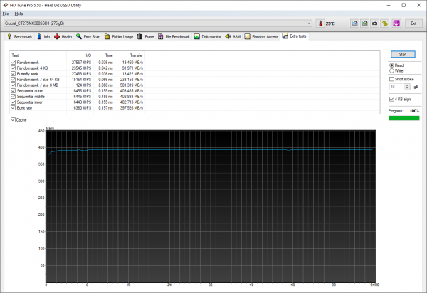Click the Exit button

pos(413,23)
